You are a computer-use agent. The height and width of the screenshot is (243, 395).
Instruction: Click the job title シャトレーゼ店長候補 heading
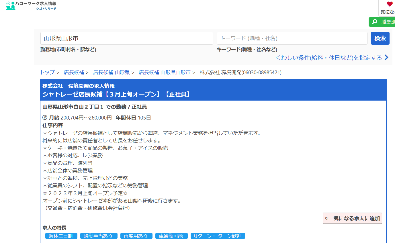pyautogui.click(x=116, y=94)
